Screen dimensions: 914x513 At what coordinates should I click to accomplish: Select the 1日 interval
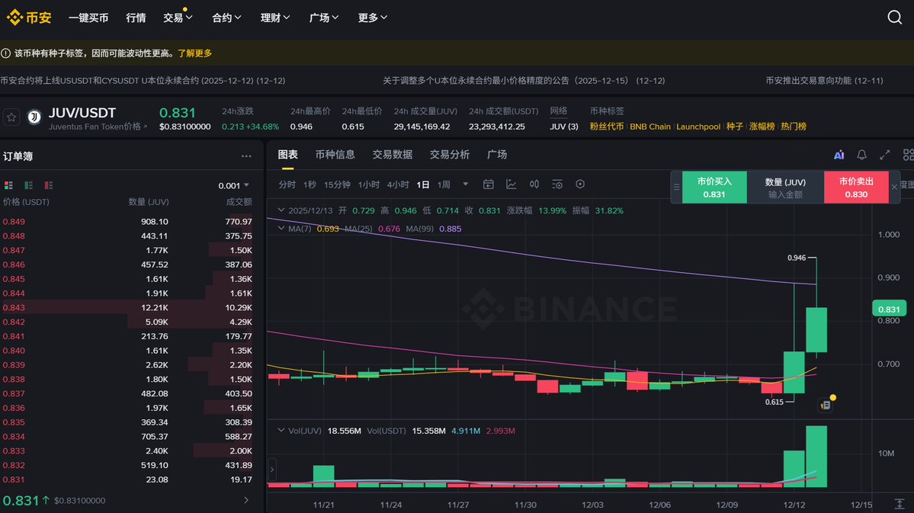[422, 184]
